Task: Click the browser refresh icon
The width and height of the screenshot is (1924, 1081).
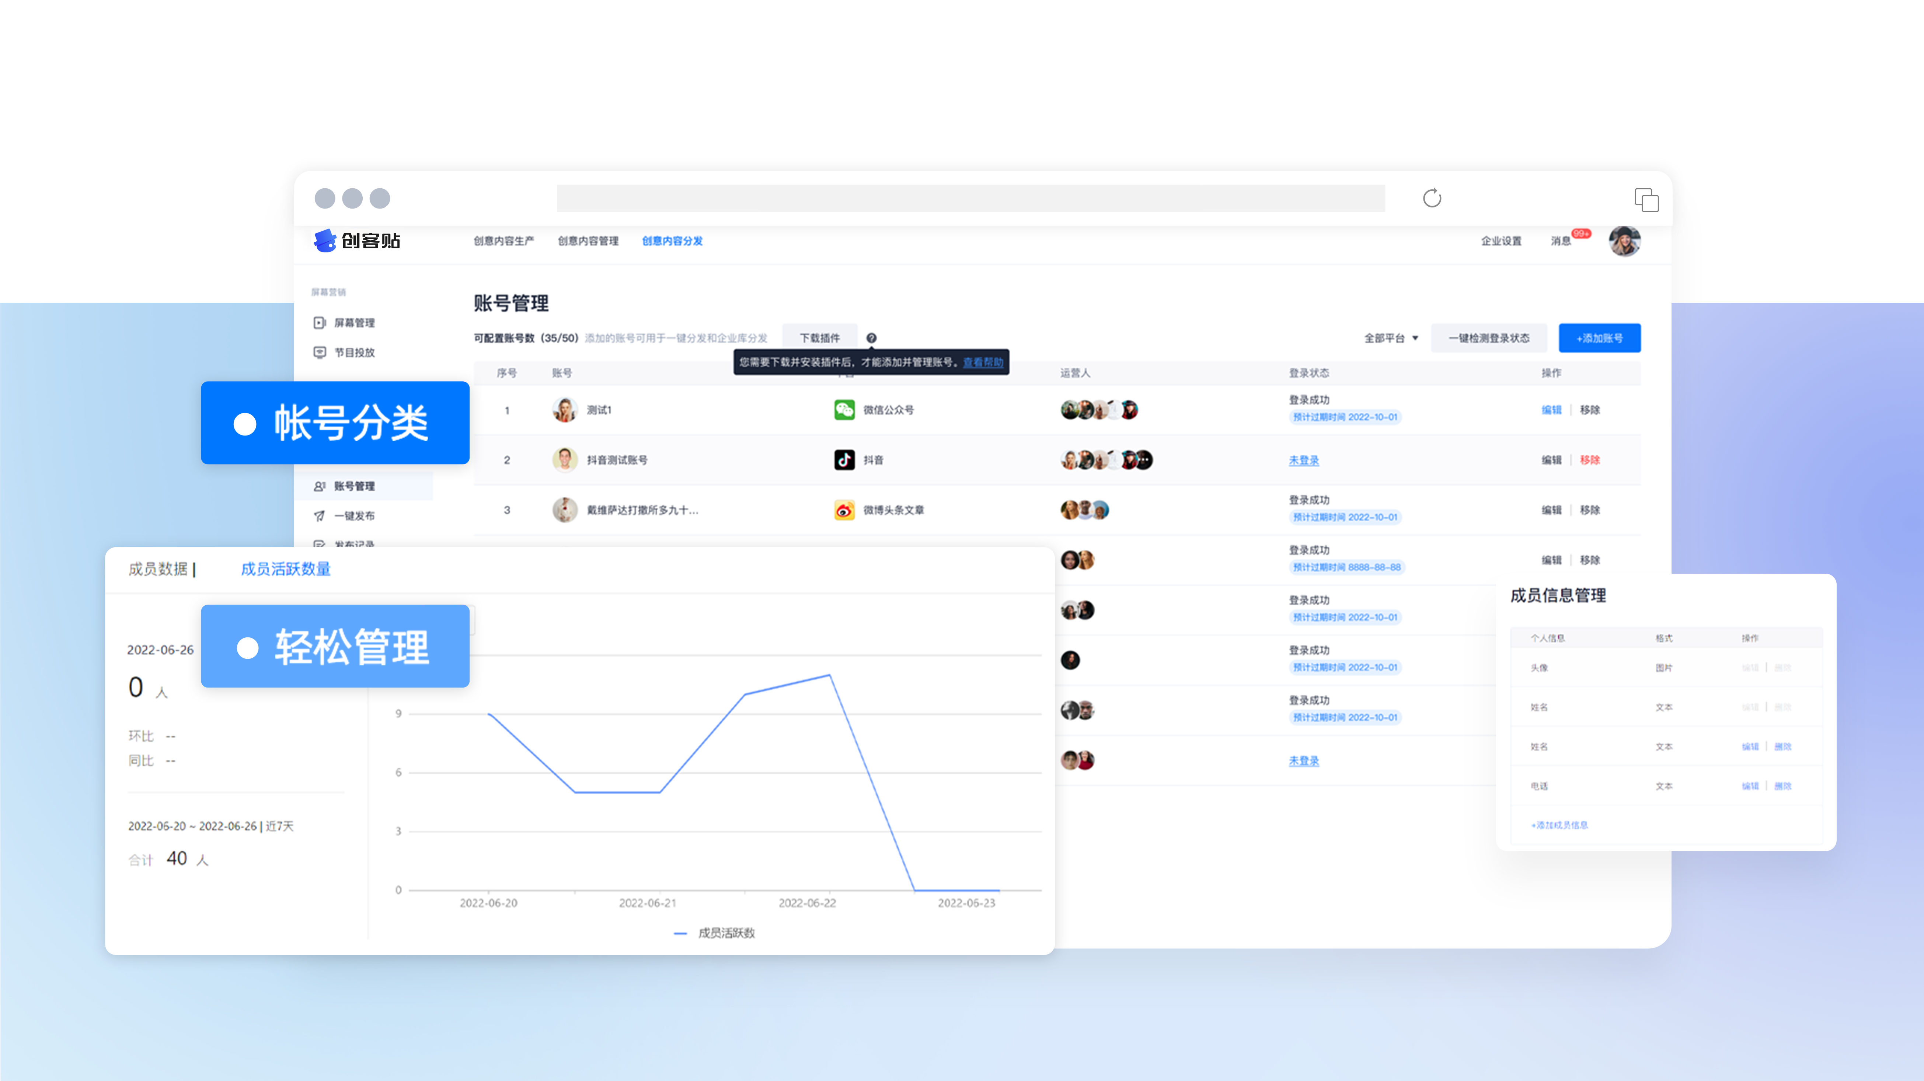Action: [x=1432, y=199]
